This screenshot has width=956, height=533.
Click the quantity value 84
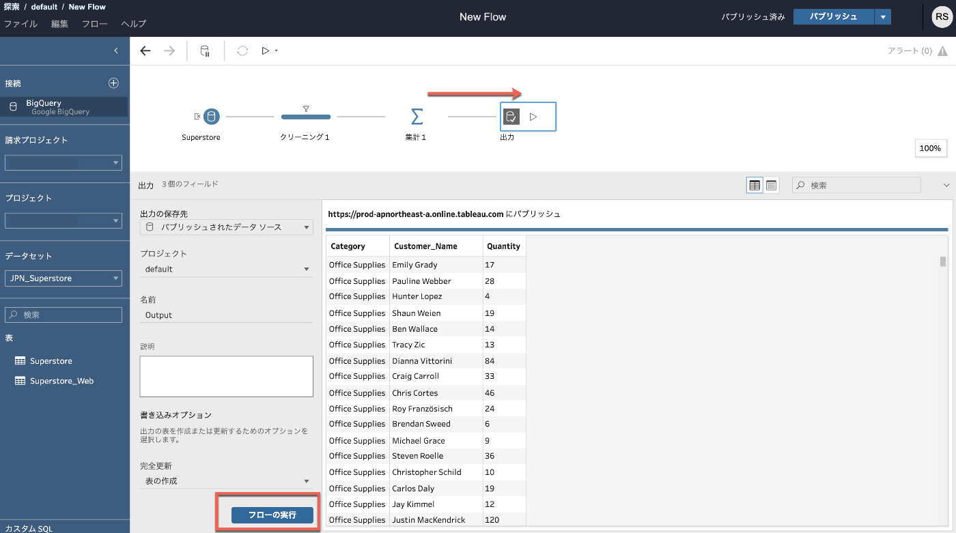coord(505,360)
